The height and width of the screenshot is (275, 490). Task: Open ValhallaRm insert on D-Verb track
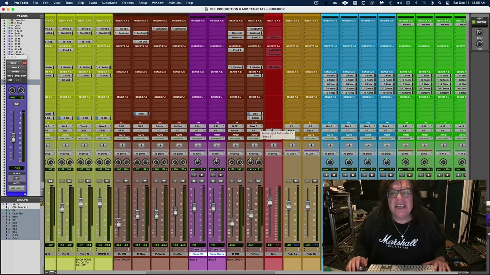(x=160, y=29)
